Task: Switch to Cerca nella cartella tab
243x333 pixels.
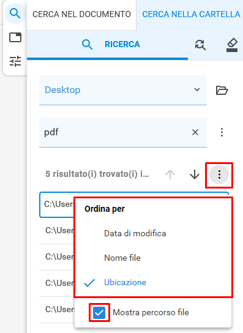Action: pos(191,15)
